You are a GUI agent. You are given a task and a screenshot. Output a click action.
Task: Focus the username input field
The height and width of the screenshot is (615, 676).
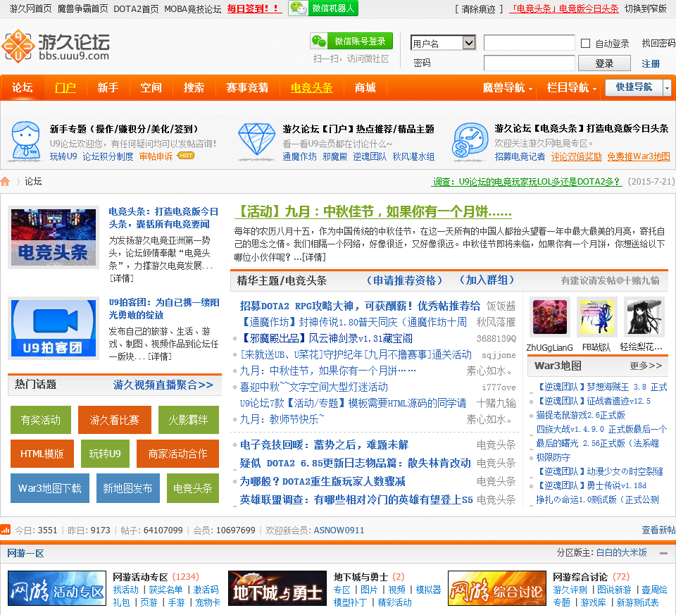[529, 43]
